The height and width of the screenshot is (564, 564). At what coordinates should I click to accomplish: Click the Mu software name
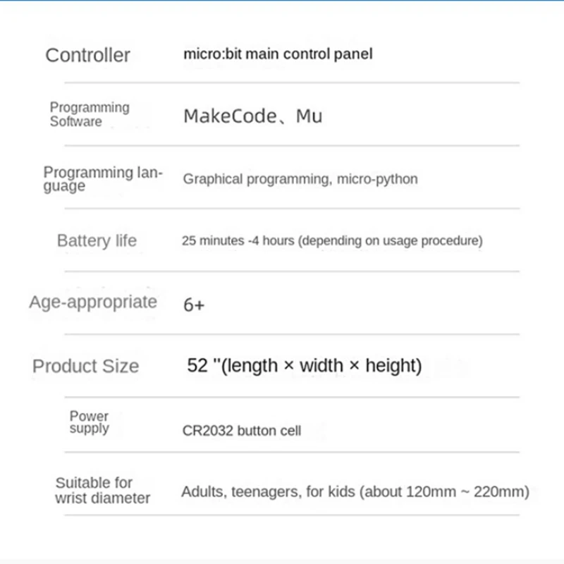coord(309,116)
